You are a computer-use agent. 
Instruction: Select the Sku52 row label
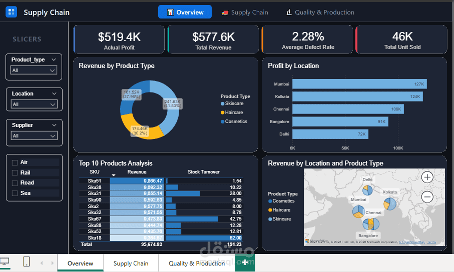(x=95, y=231)
